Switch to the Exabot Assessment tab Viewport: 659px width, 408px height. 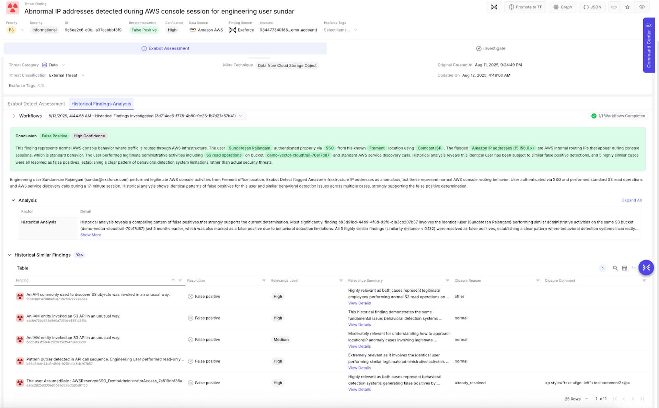[x=165, y=48]
